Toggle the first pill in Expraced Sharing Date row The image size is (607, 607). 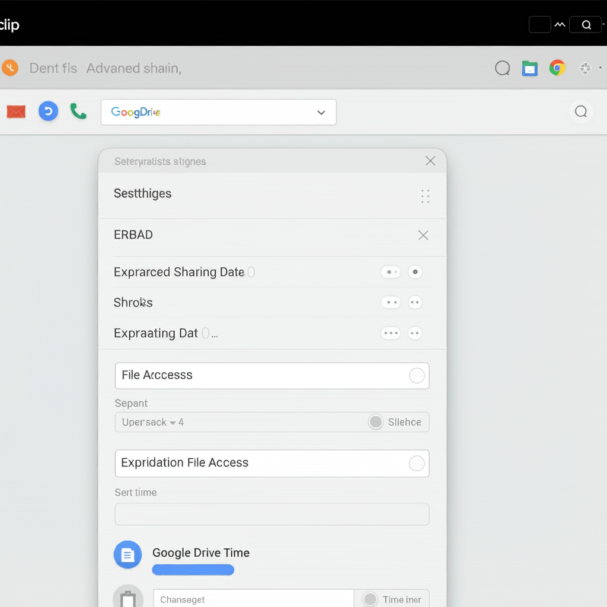coord(391,272)
